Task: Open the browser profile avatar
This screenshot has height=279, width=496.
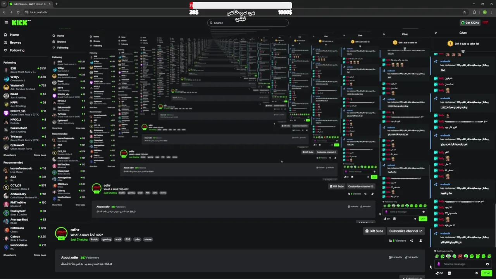Action: pyautogui.click(x=484, y=12)
